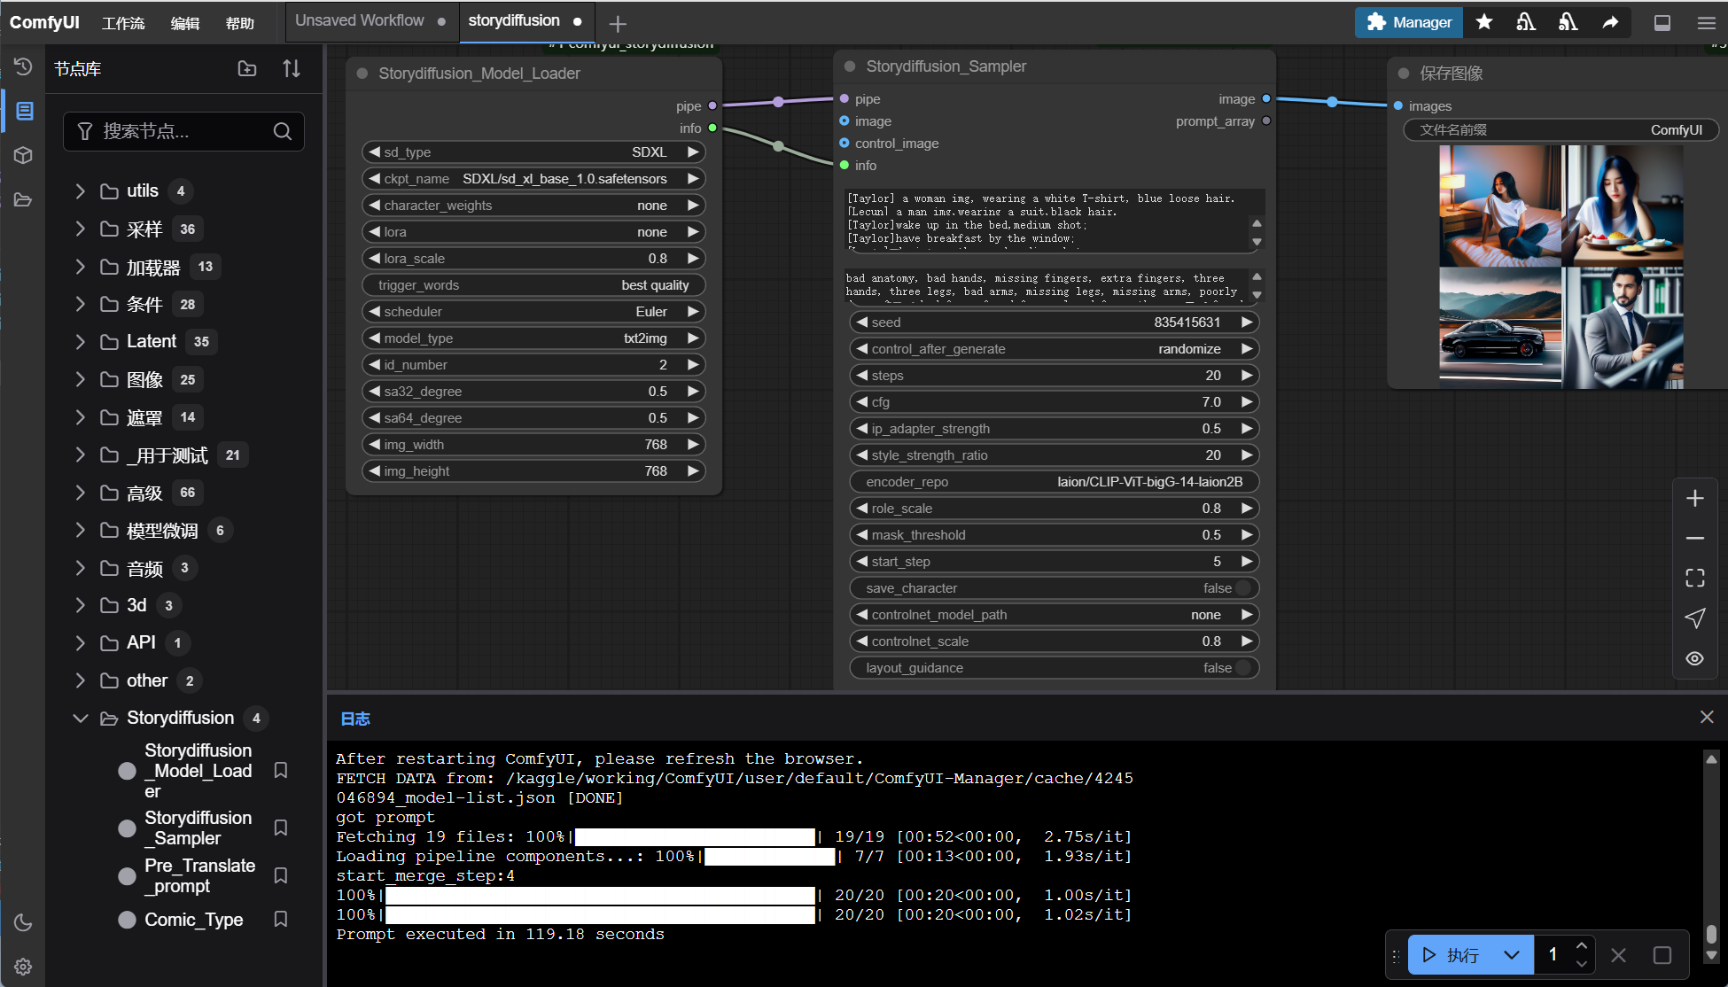Viewport: 1728px width, 987px height.
Task: Open the model library cube icon
Action: (x=24, y=155)
